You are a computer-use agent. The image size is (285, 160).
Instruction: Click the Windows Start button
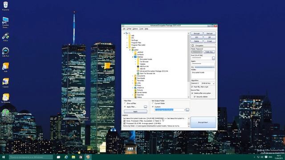[4, 157]
